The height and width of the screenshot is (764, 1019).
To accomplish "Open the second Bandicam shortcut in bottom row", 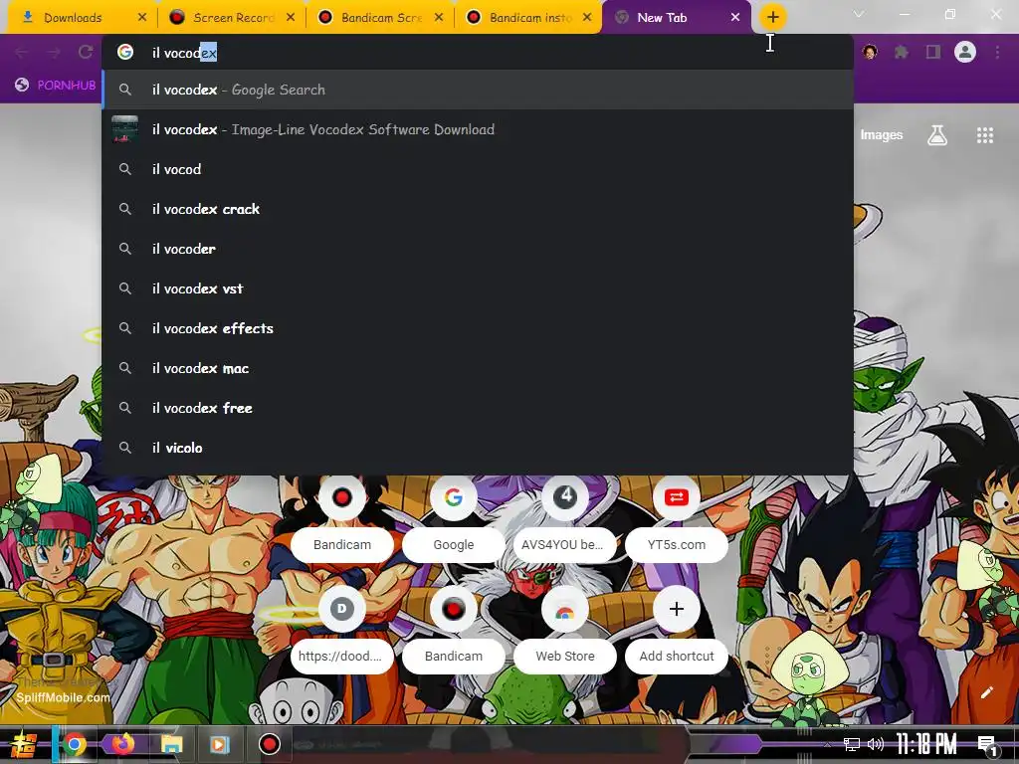I will click(454, 629).
